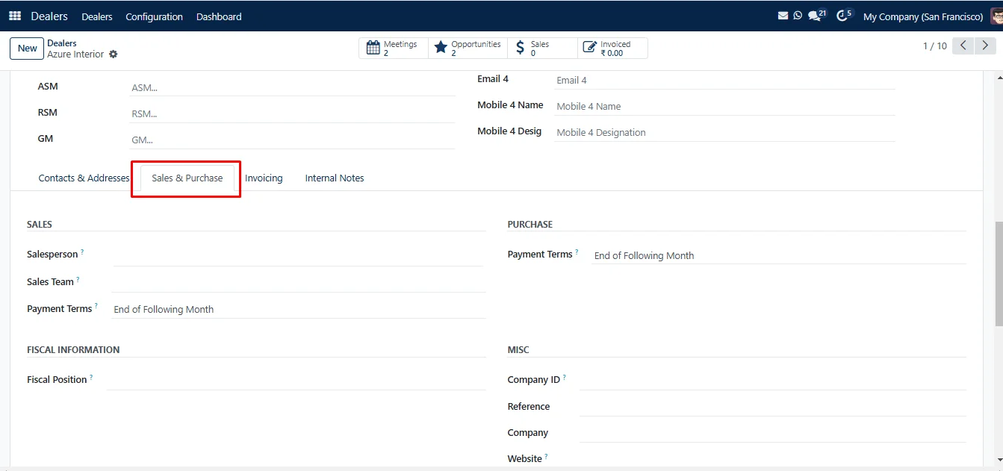
Task: Click the Sales dollar icon
Action: [520, 49]
